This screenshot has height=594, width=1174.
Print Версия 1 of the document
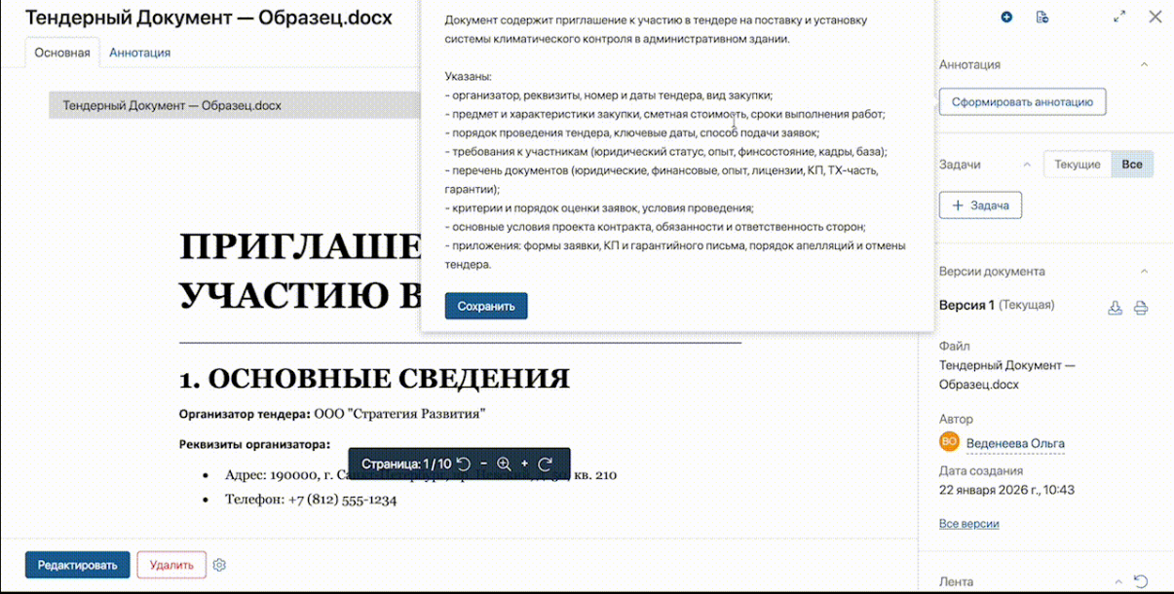1140,309
